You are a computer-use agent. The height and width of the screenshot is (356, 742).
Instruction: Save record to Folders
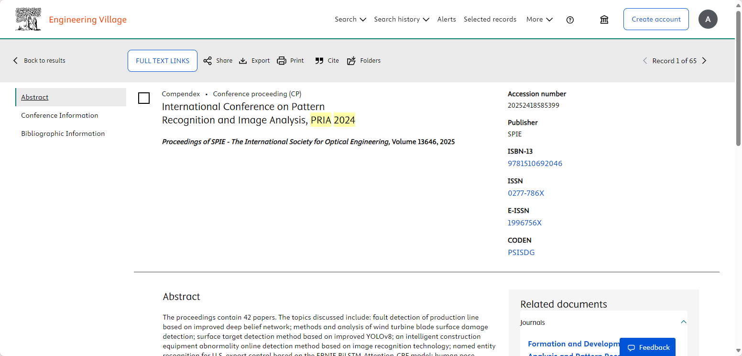coord(351,61)
